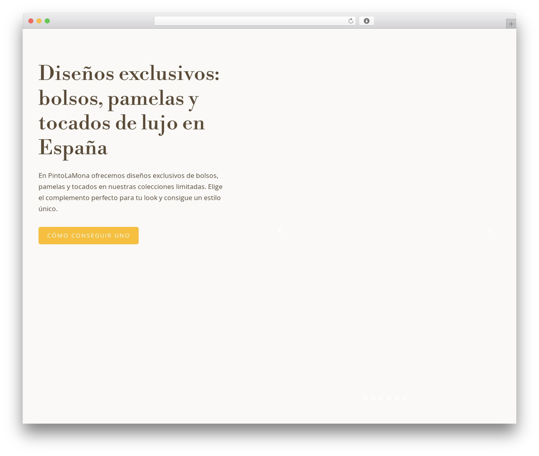Go to the previous carousel slide

tap(280, 230)
